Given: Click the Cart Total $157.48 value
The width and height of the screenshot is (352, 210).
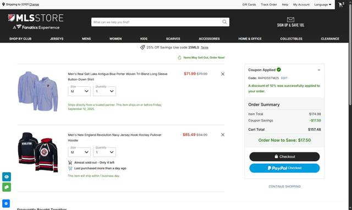Looking at the screenshot, I should pos(314,129).
